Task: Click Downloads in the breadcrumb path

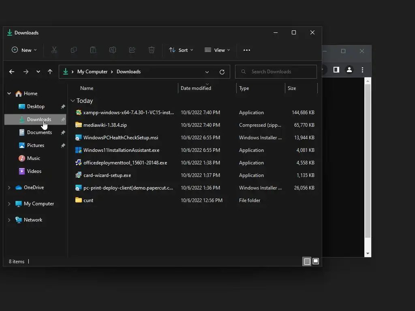Action: tap(128, 72)
